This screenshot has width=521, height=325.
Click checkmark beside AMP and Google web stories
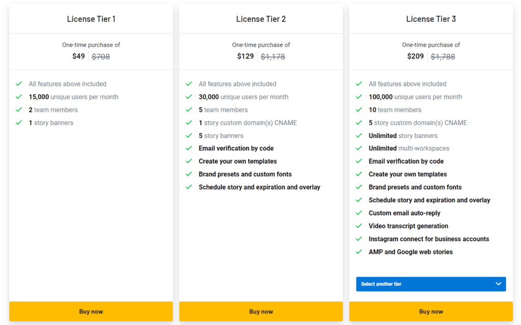pos(359,252)
